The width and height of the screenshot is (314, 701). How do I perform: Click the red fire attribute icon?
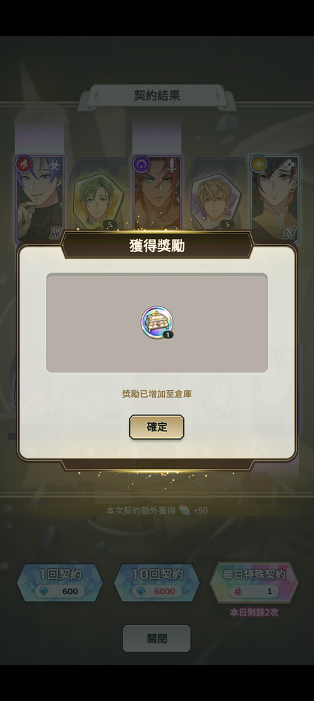coord(23,164)
